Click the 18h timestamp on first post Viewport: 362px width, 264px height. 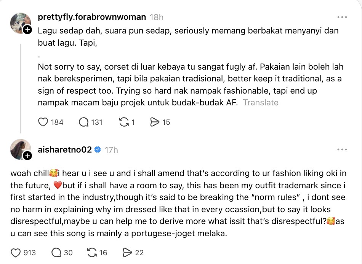(157, 17)
